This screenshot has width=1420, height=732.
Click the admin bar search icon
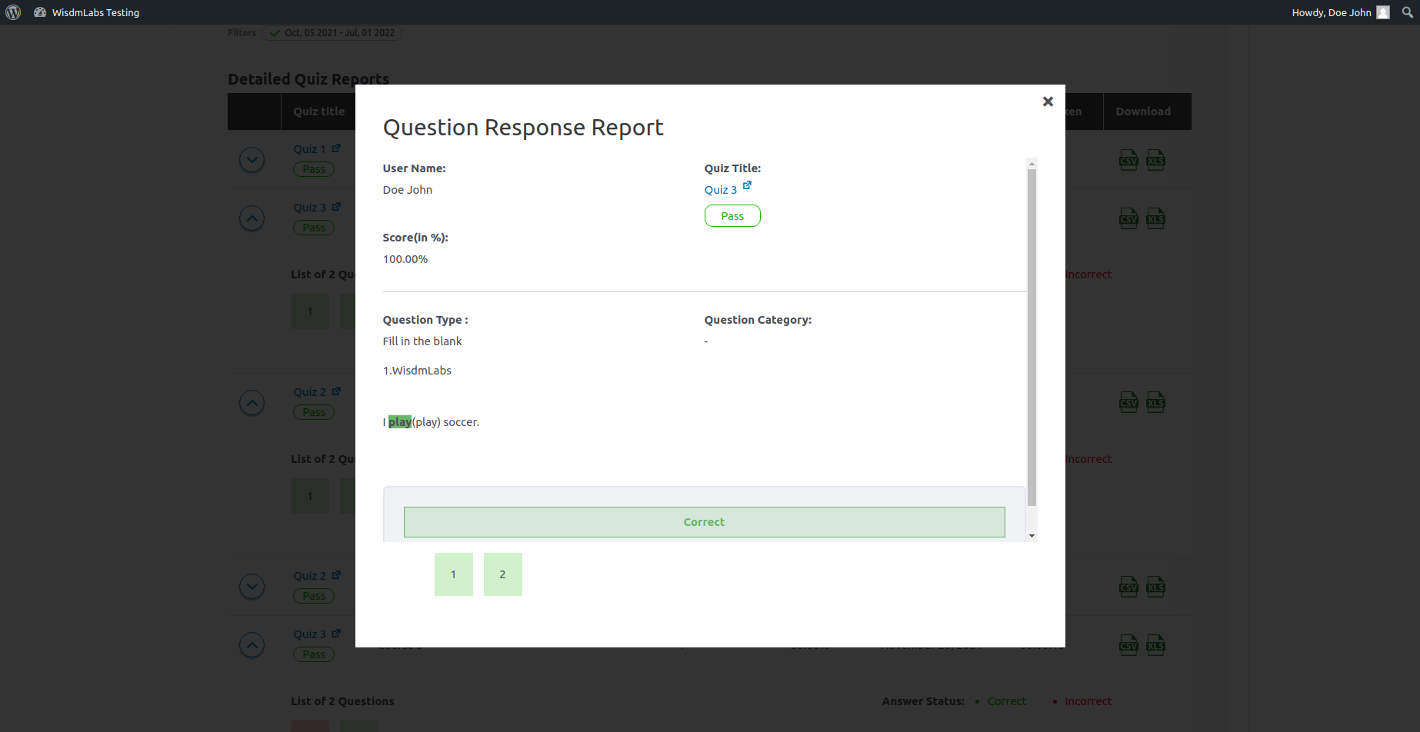[1407, 12]
